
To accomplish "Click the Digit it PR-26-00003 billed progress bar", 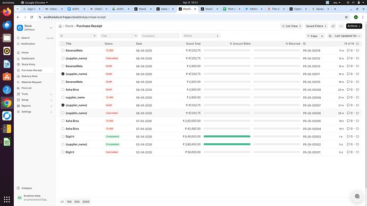I will [x=227, y=136].
